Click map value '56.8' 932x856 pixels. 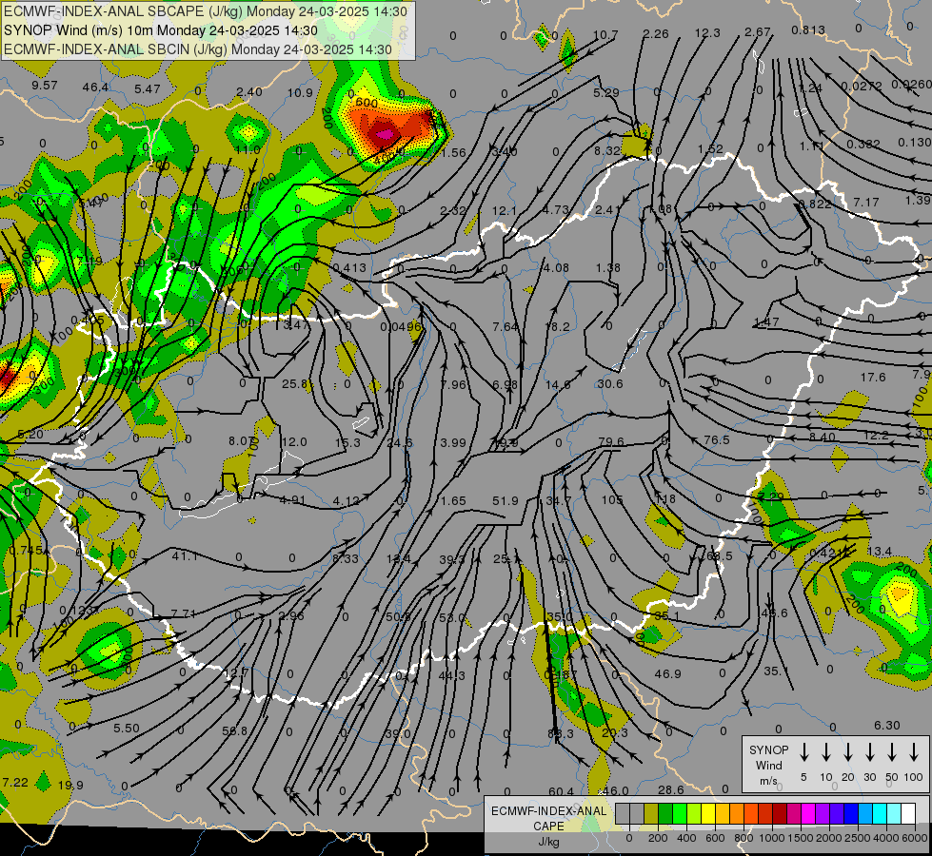(x=235, y=730)
